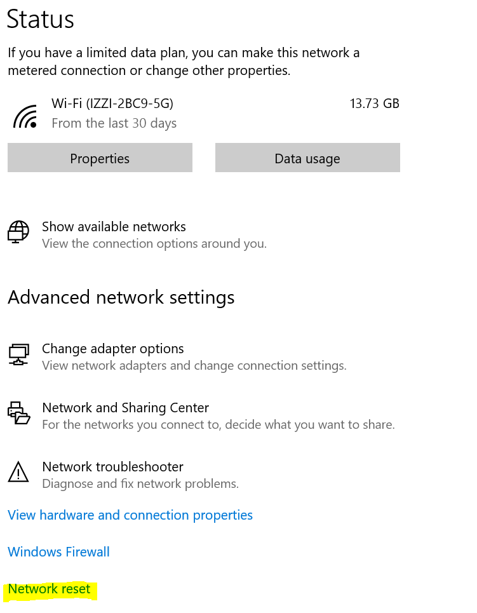Click the Change adapter options monitor icon
Viewport: 477px width, 613px height.
(x=19, y=354)
